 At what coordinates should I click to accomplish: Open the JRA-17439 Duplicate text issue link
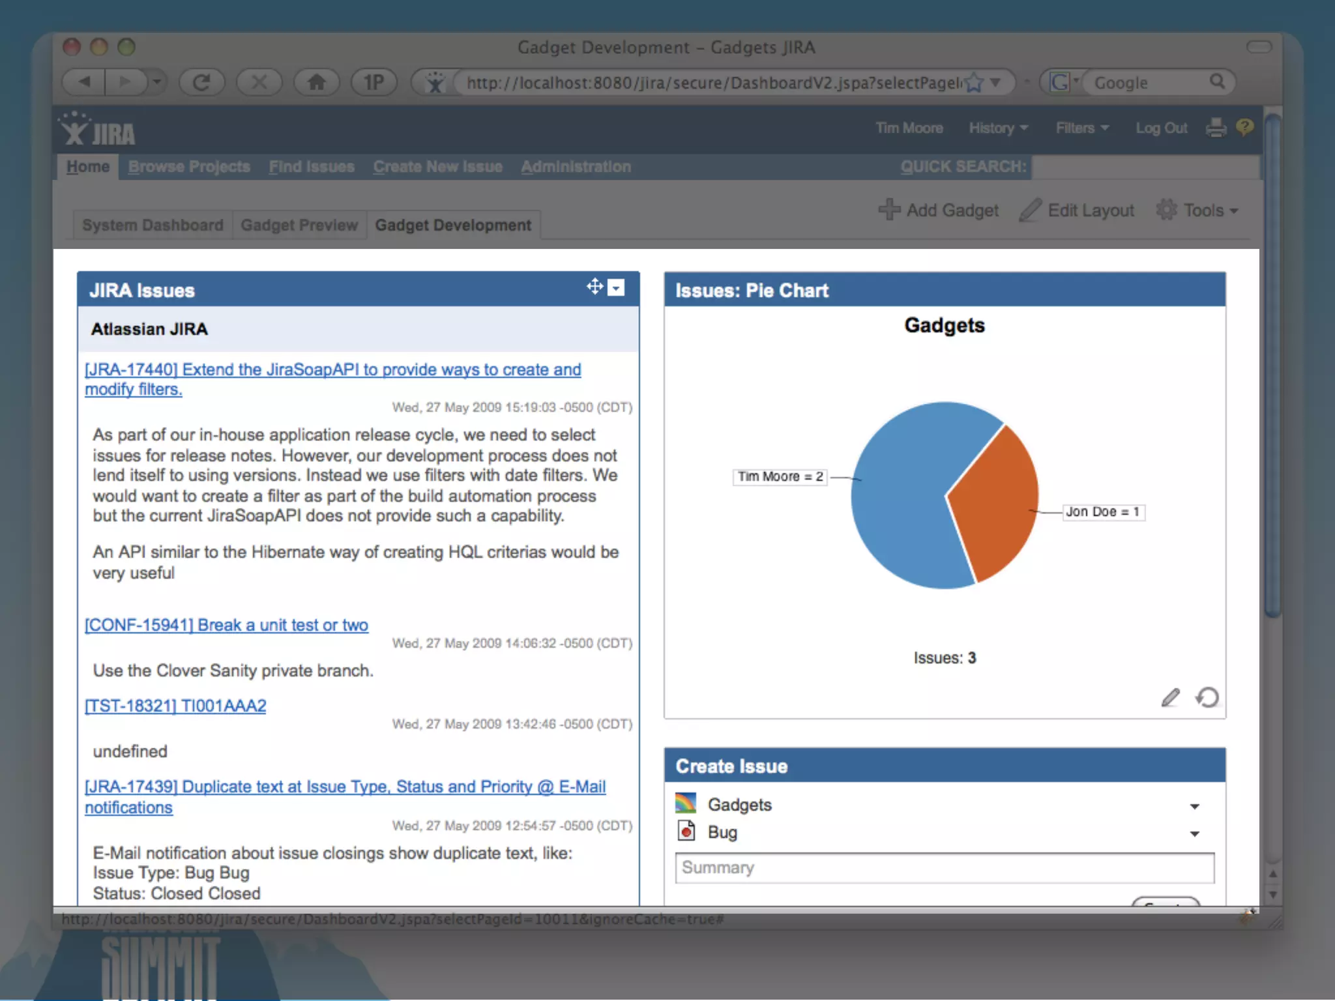pyautogui.click(x=345, y=797)
